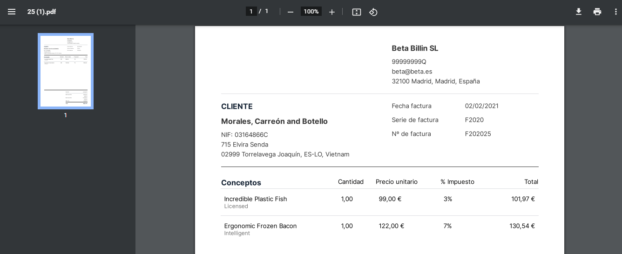Select the page 1 thumbnail in the sidebar
This screenshot has width=622, height=254.
(66, 71)
